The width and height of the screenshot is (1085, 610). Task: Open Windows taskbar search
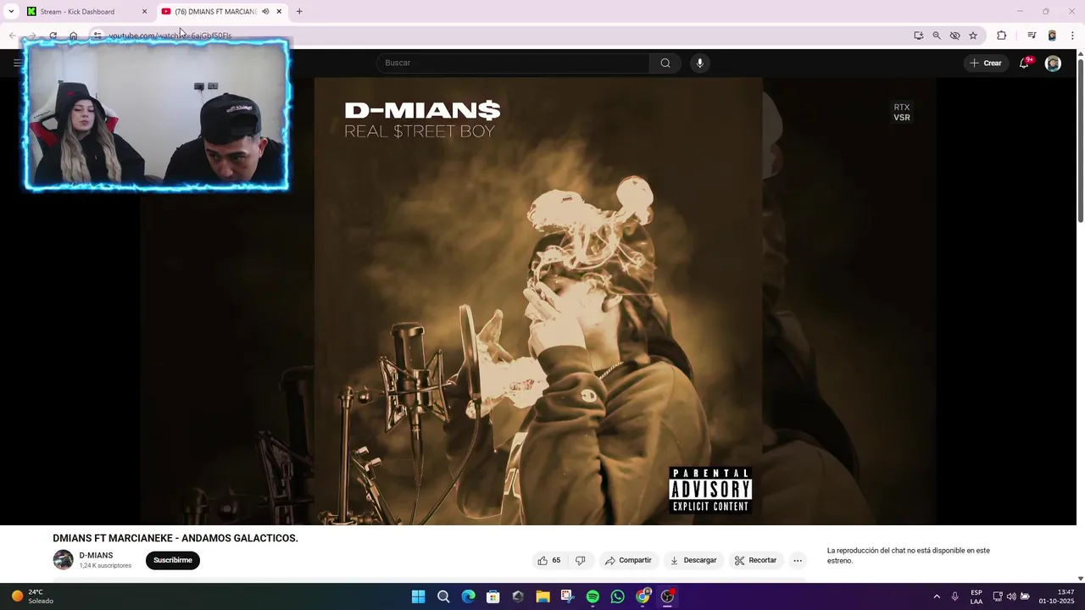click(443, 596)
